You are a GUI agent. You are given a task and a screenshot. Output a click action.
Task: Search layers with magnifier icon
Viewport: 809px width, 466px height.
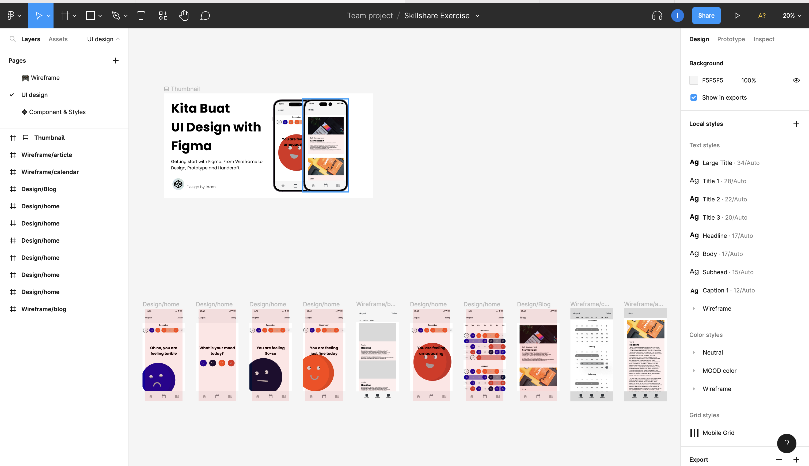(x=13, y=39)
